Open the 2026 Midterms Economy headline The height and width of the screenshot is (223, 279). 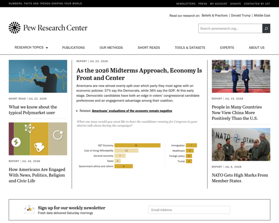pos(139,74)
